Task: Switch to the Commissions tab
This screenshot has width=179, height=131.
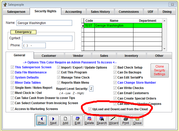Action: (129, 12)
